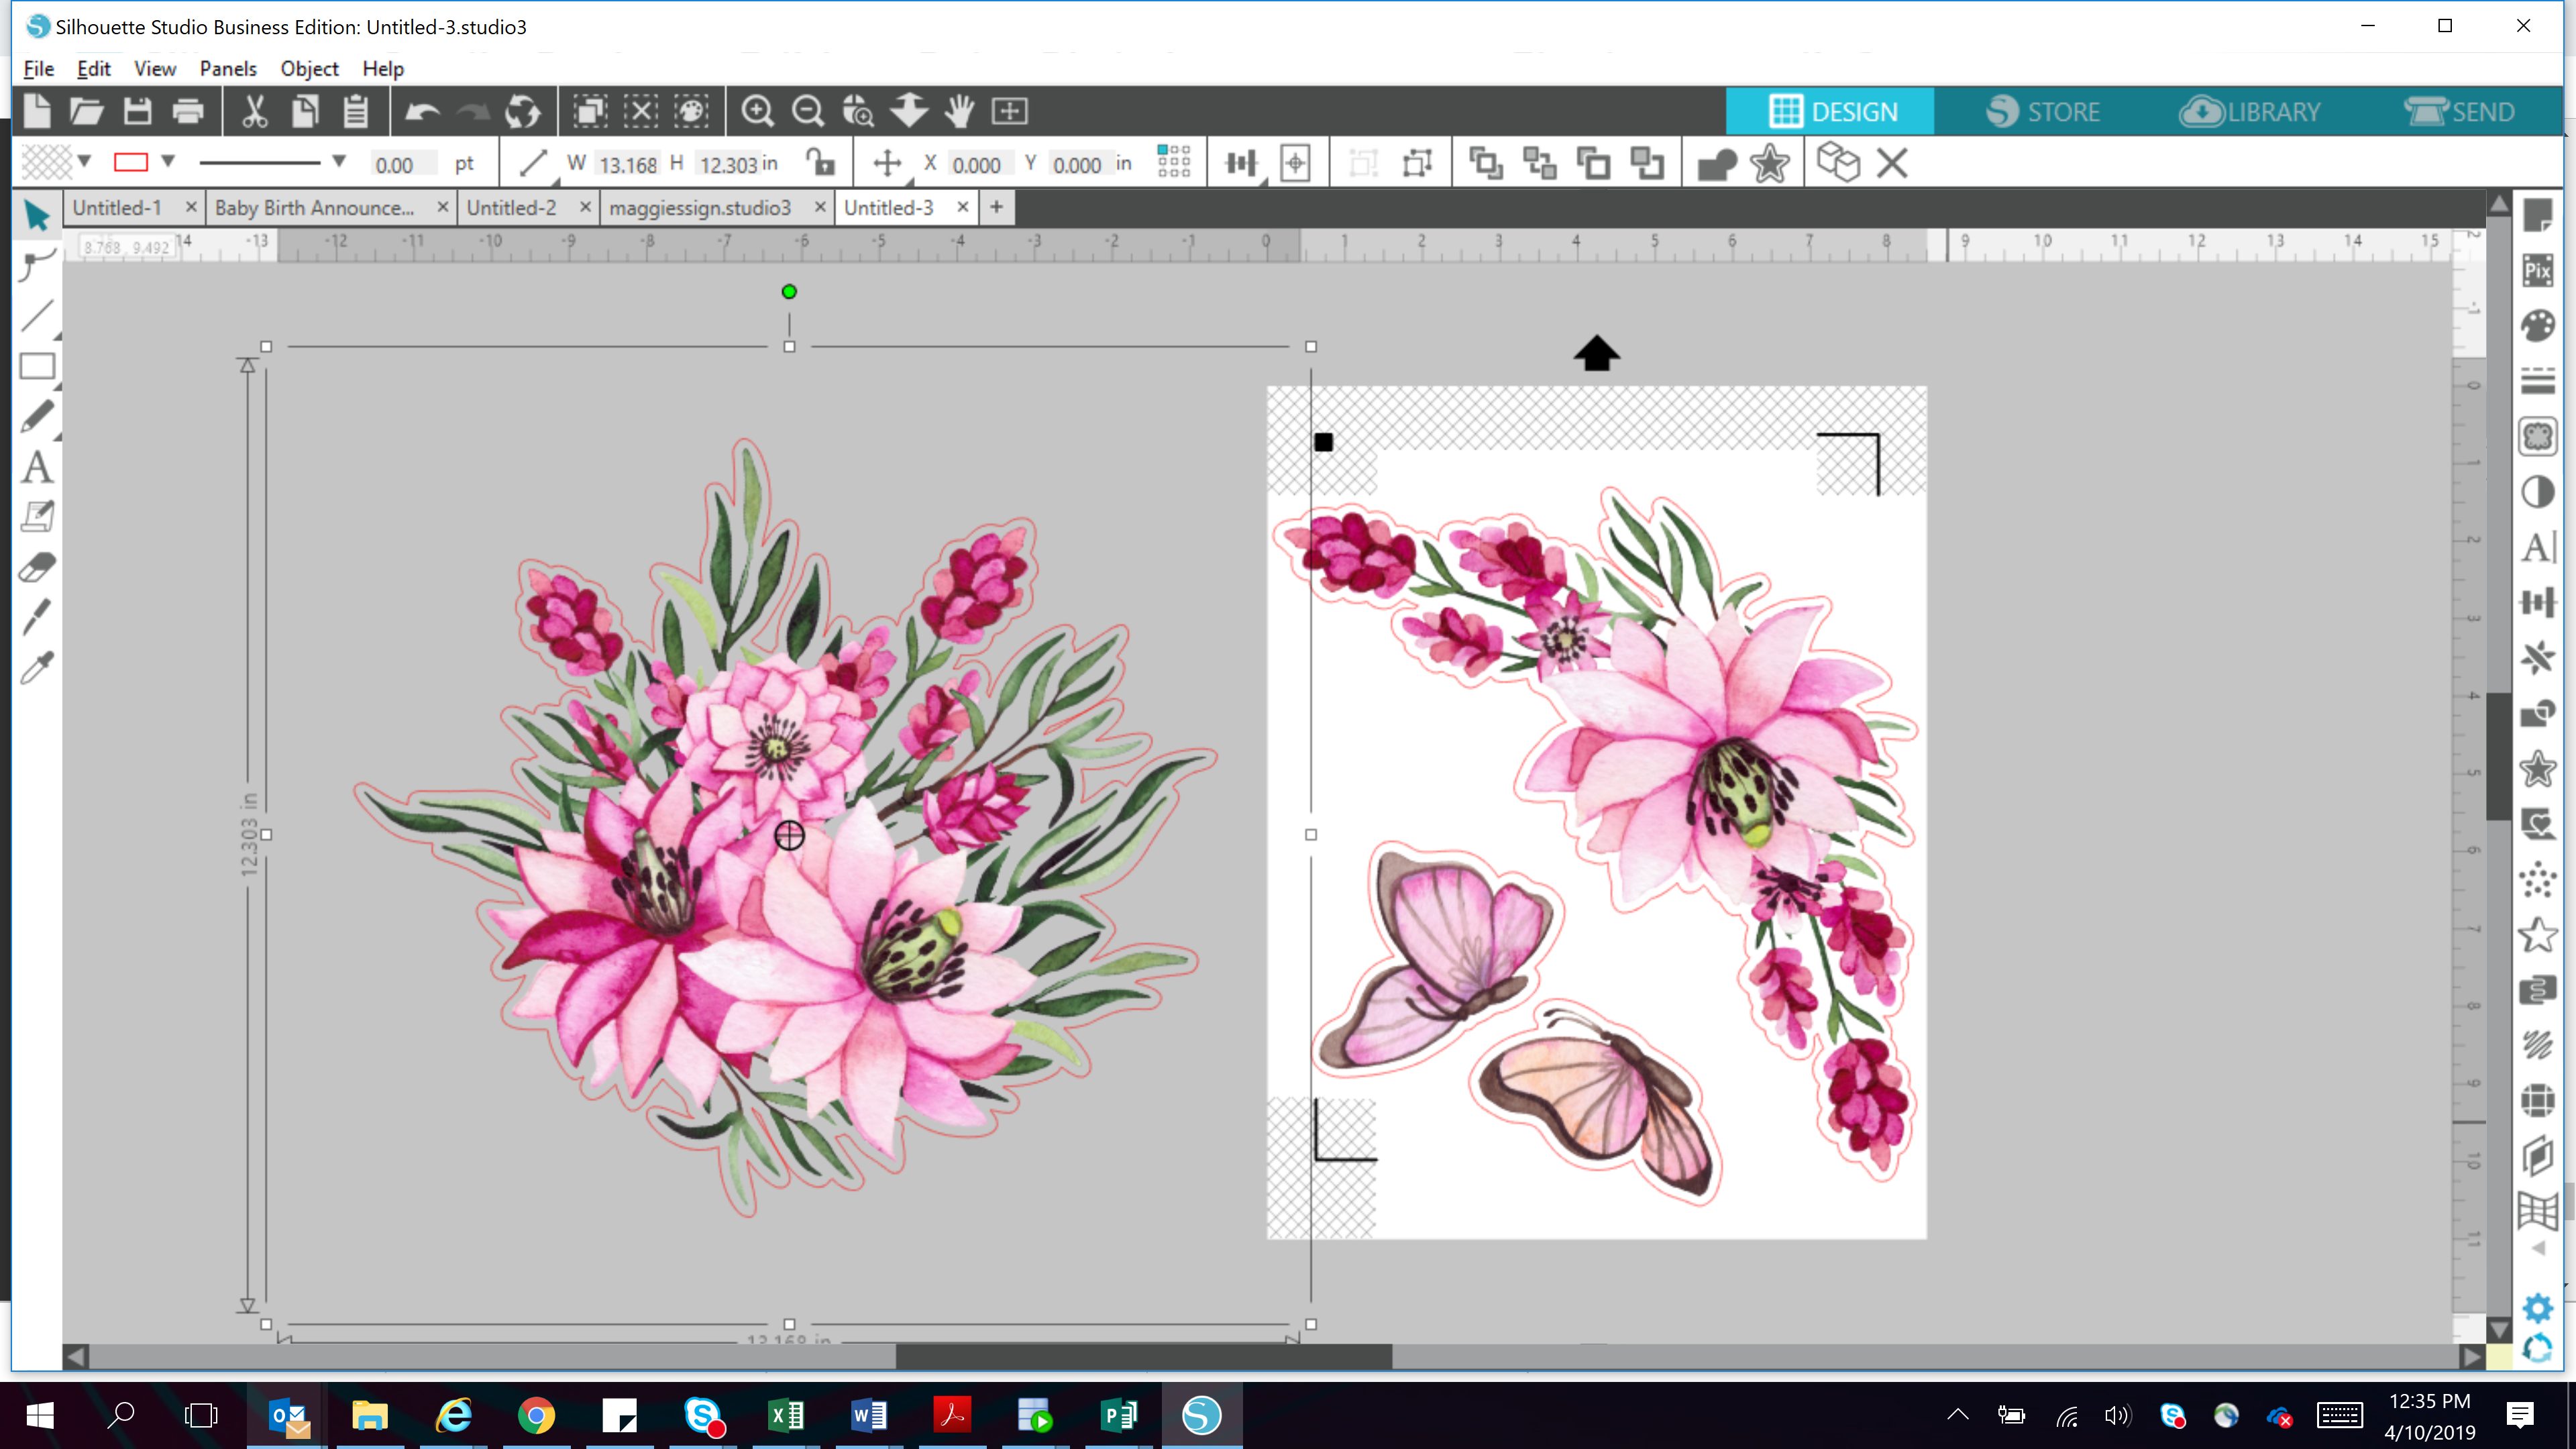
Task: Open the LIBRARY view
Action: 2251,111
